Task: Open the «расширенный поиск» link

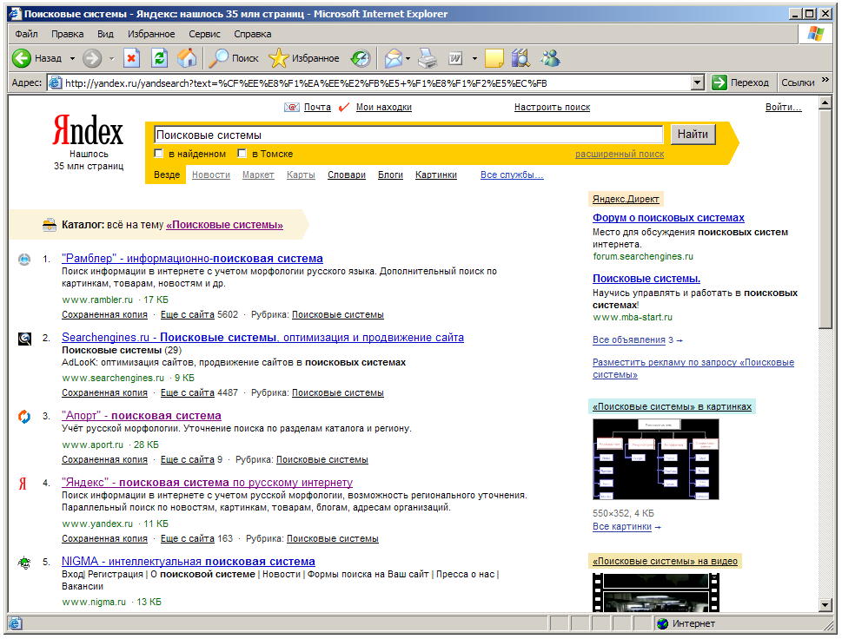Action: (x=620, y=154)
